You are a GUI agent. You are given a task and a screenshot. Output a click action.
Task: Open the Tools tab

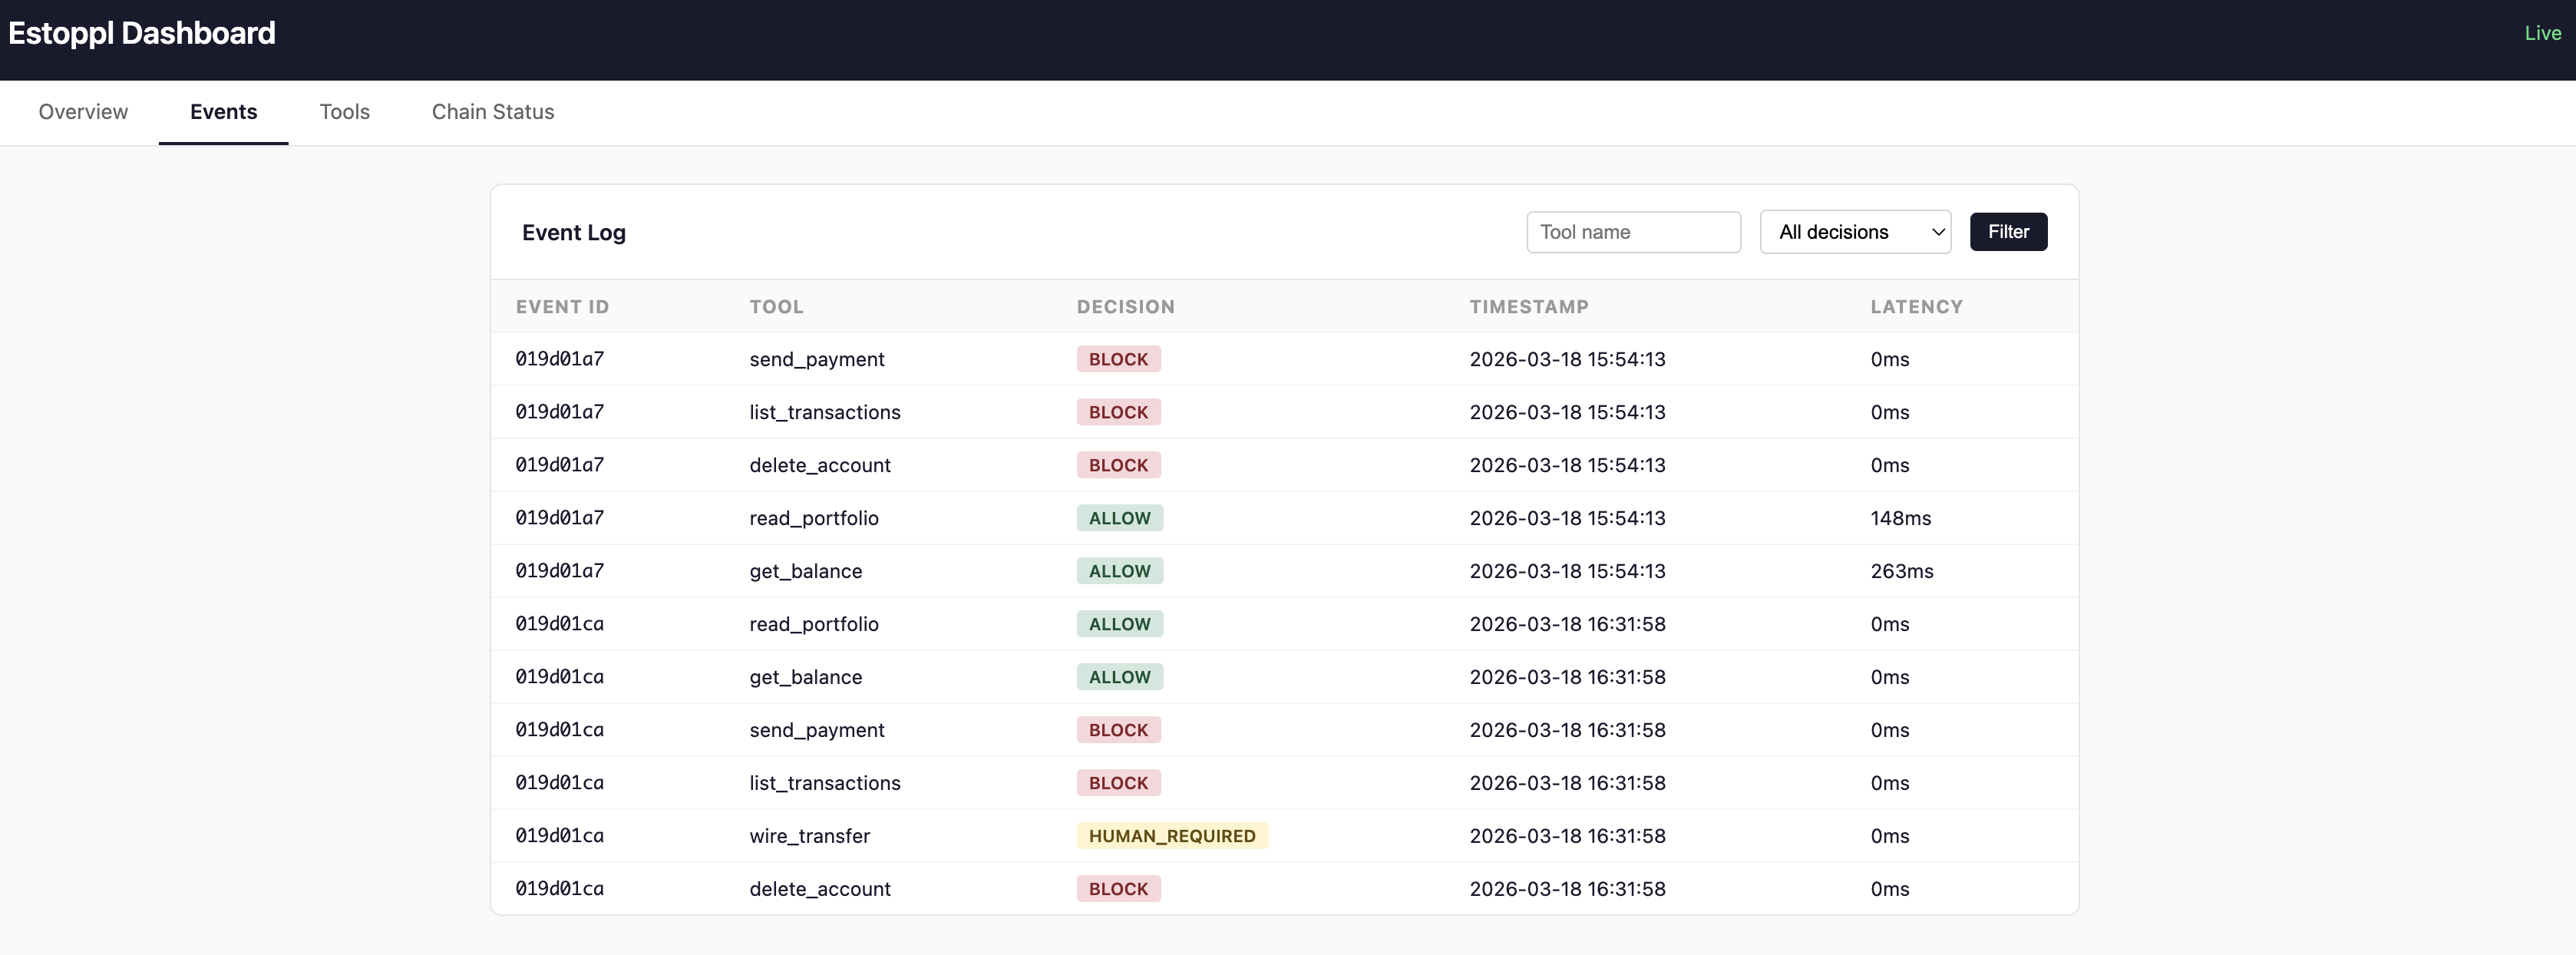pyautogui.click(x=344, y=112)
